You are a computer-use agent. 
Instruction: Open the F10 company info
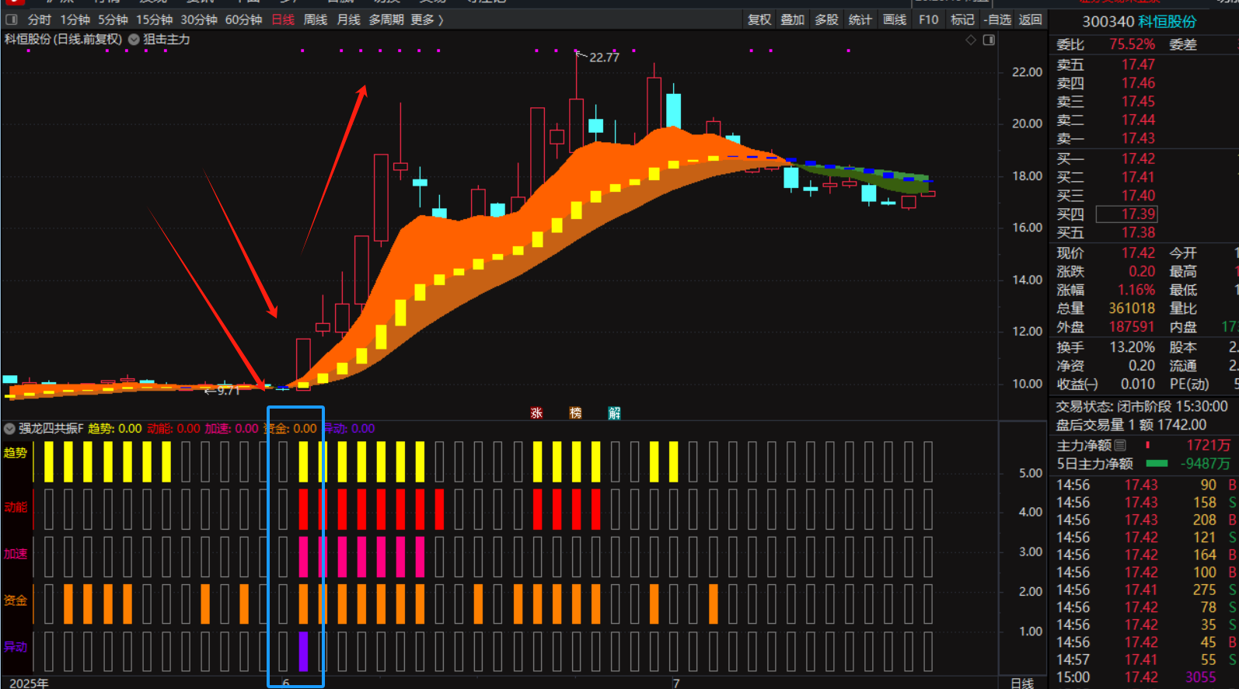point(928,19)
